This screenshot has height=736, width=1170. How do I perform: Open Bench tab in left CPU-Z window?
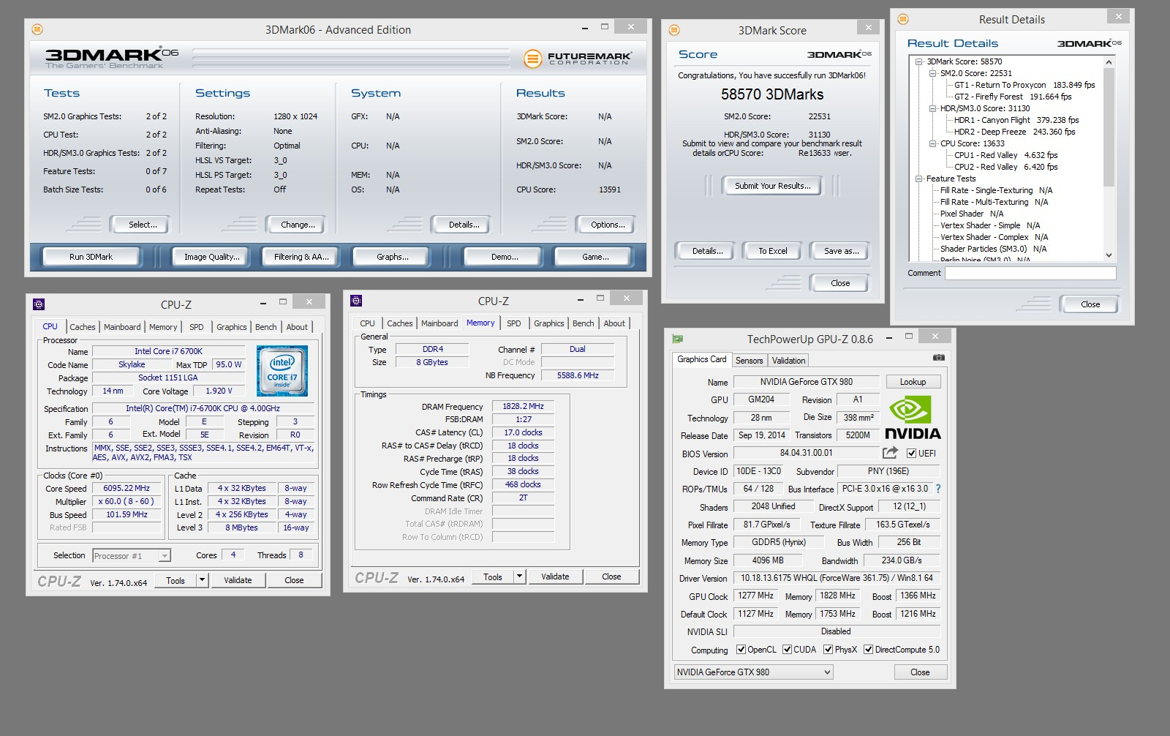(x=266, y=327)
